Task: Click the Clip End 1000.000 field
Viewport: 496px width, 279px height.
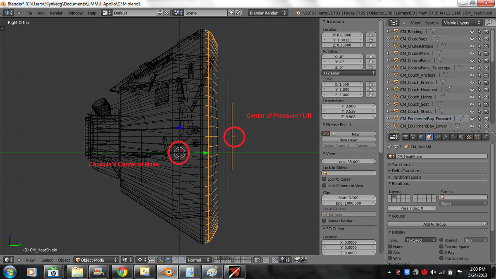Action: (349, 203)
